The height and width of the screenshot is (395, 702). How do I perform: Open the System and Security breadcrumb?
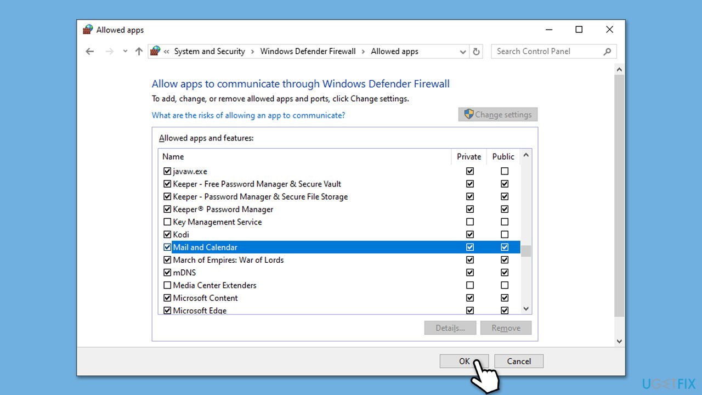point(210,52)
